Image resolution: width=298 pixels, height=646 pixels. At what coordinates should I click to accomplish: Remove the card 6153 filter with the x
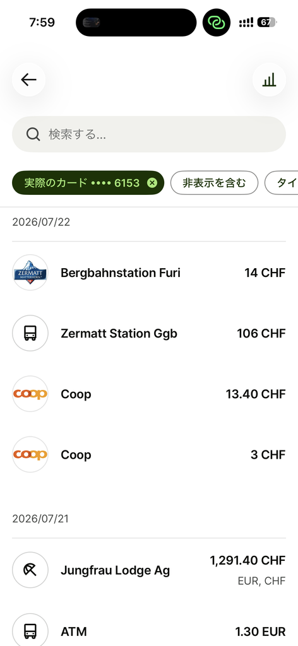[x=152, y=182]
